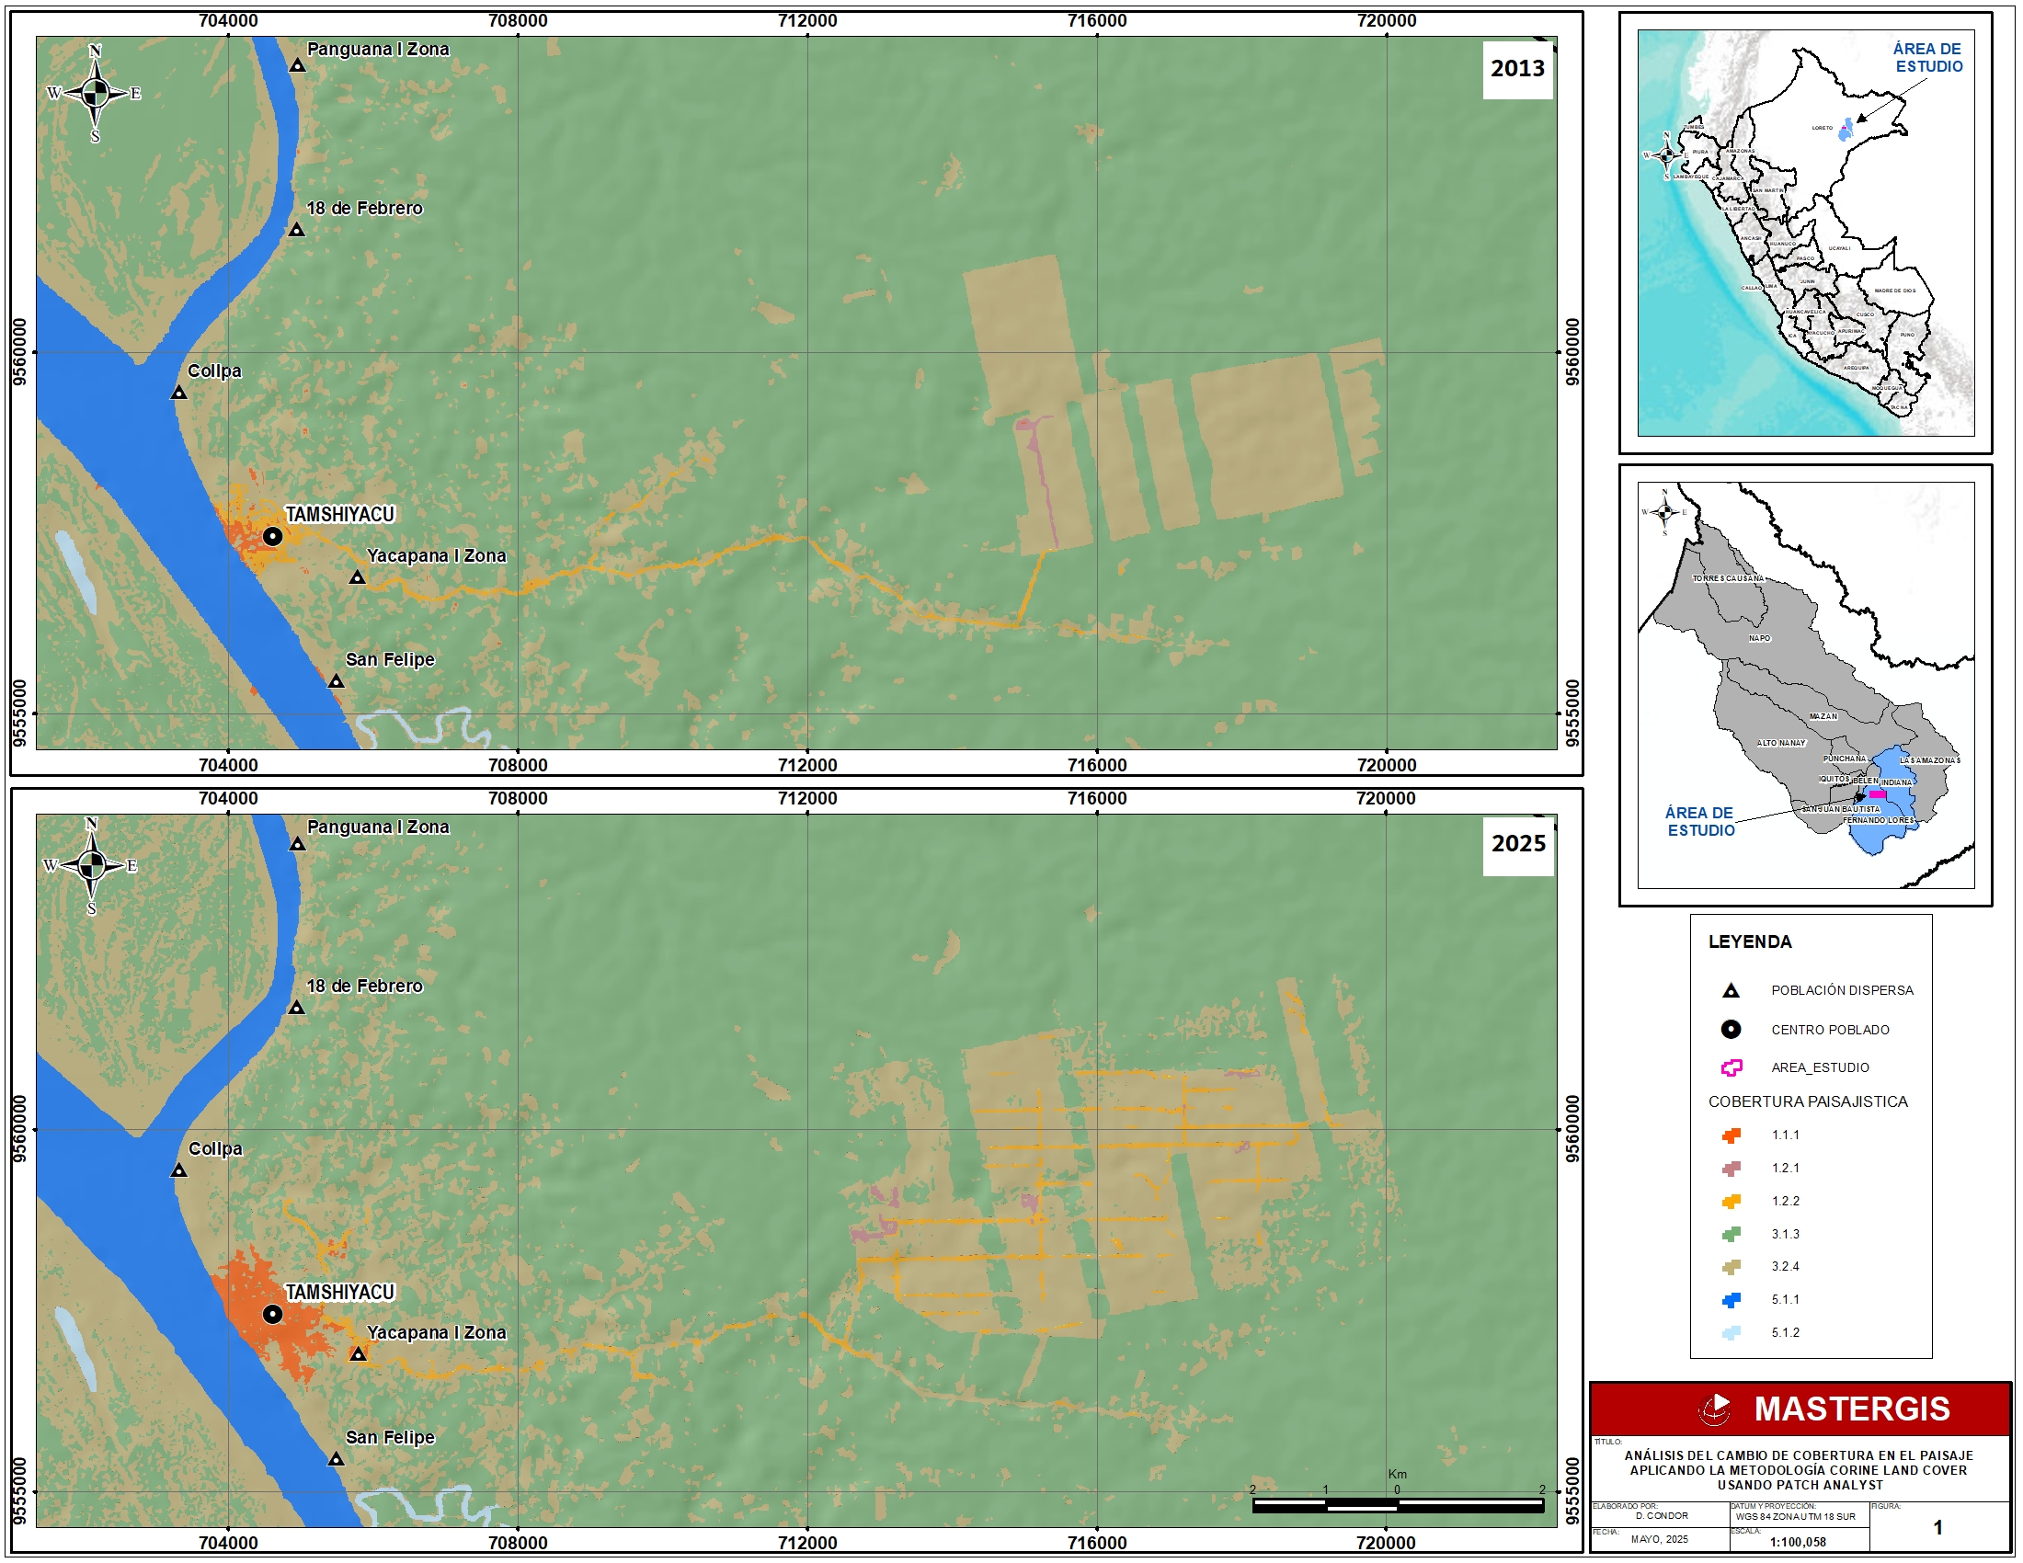Click the orange 1.1.1 legend swatch
The height and width of the screenshot is (1563, 2023).
point(1731,1135)
